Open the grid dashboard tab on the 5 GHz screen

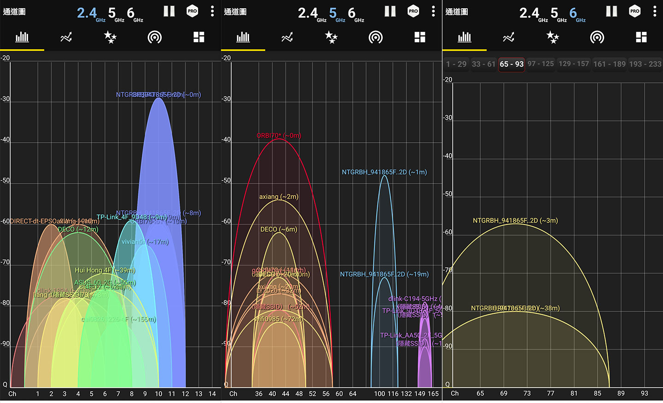(x=420, y=37)
